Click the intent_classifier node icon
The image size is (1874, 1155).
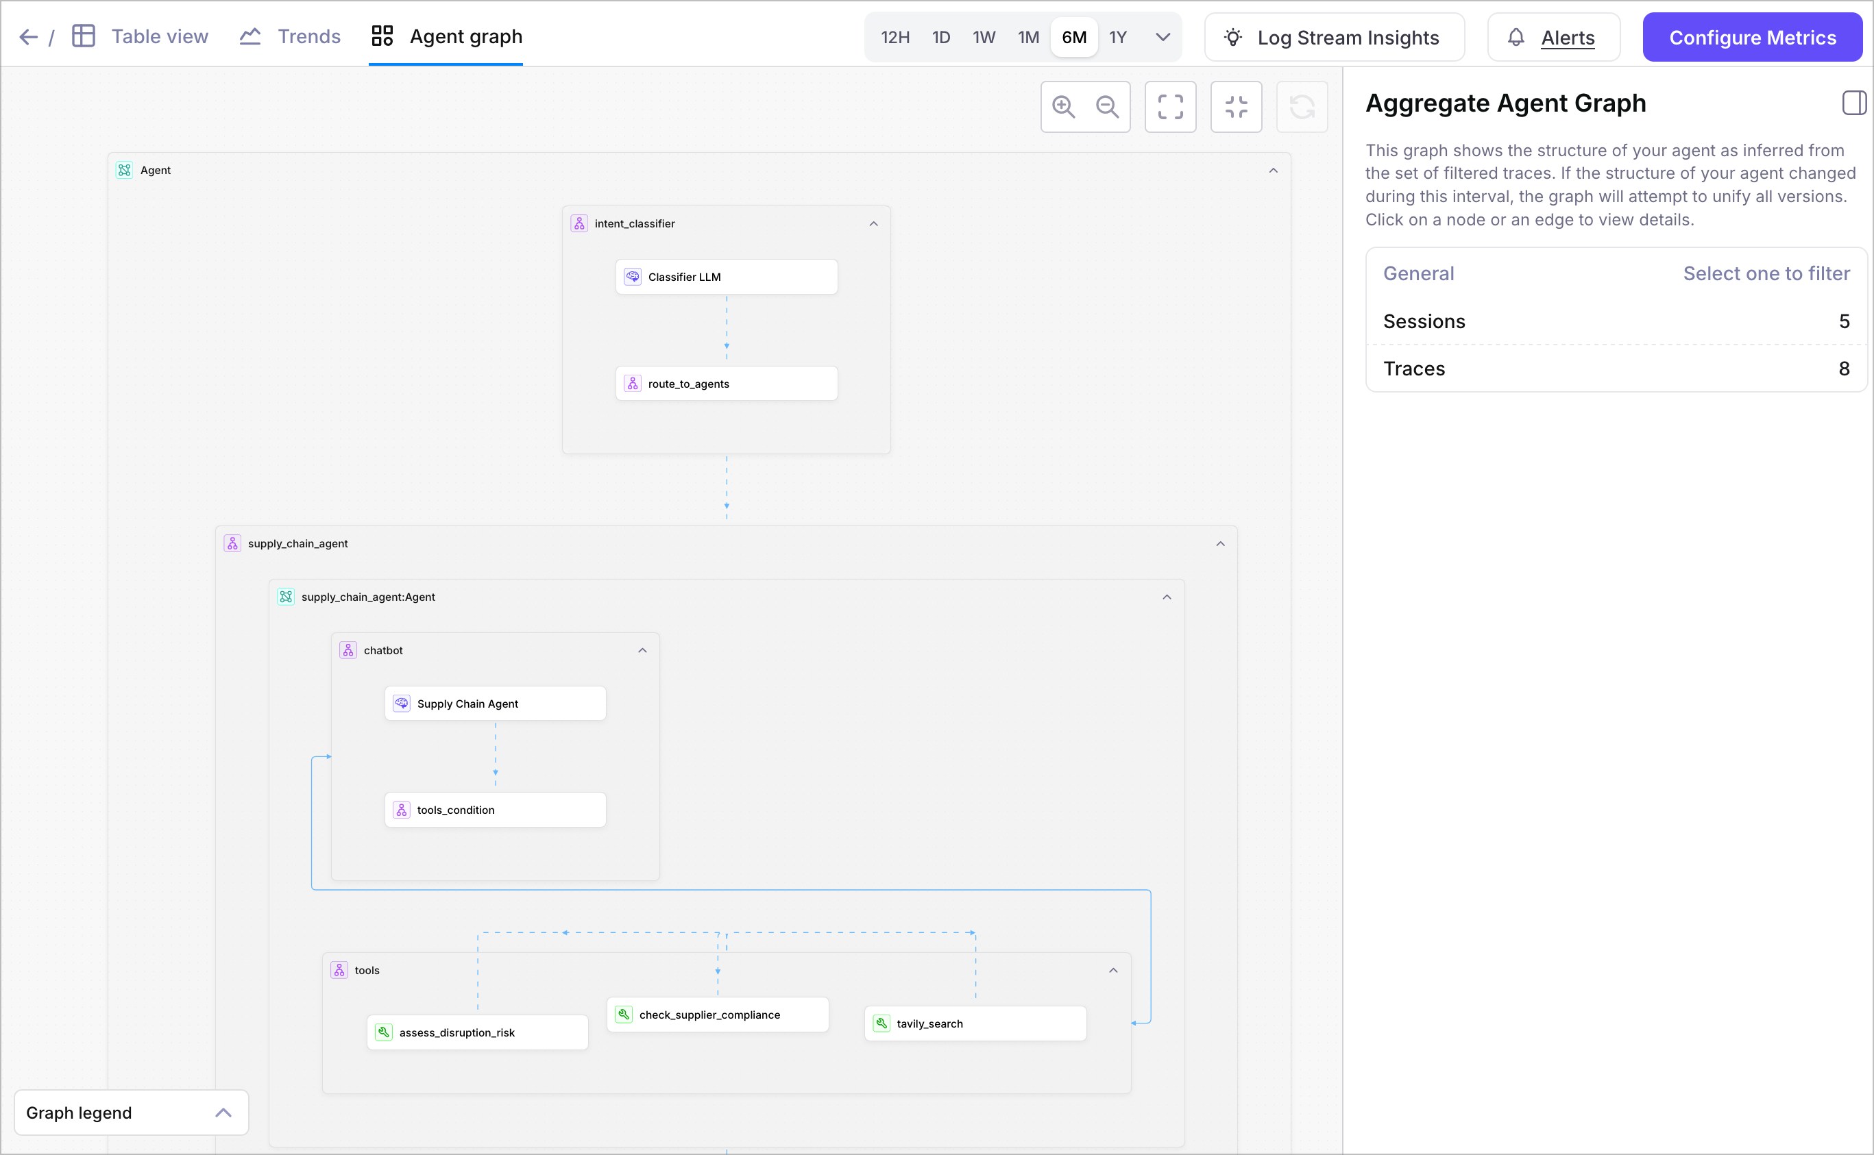[x=579, y=223]
